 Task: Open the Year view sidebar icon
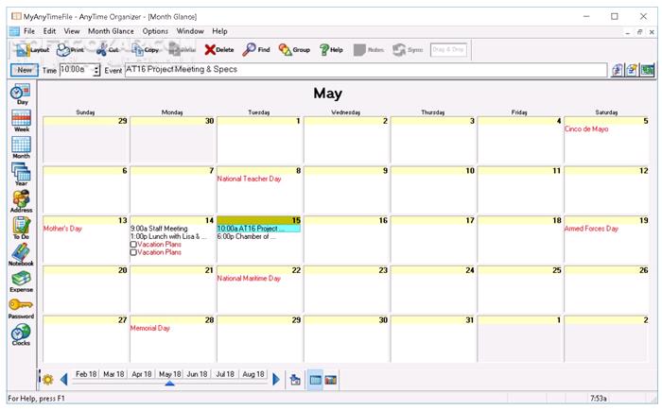click(21, 174)
